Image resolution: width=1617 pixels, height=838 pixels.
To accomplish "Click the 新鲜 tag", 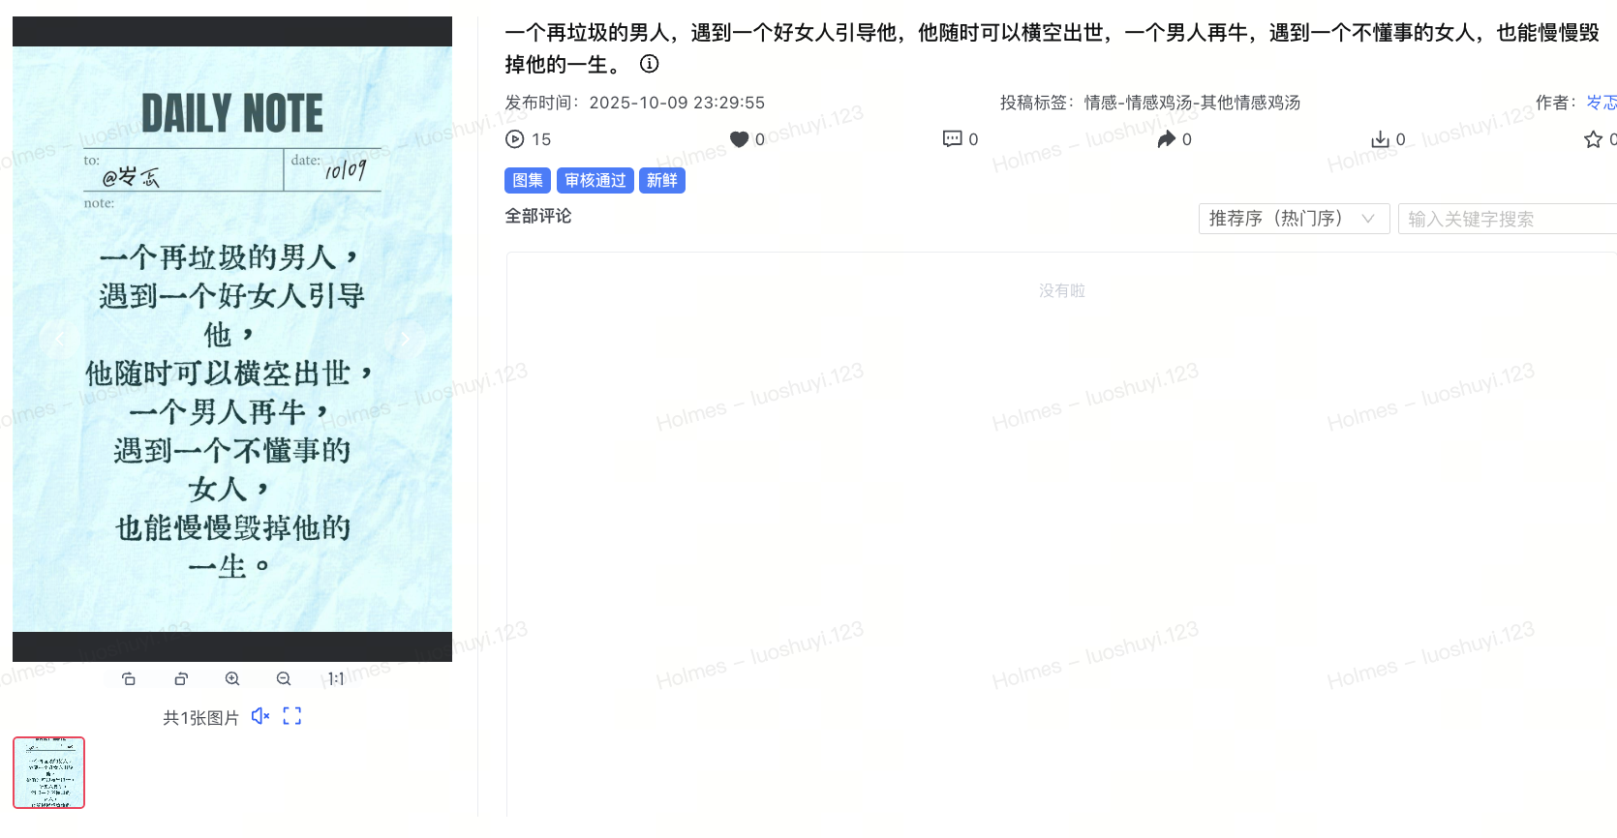I will 662,181.
